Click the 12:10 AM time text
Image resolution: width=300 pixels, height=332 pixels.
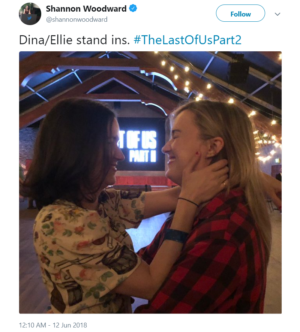click(x=32, y=325)
